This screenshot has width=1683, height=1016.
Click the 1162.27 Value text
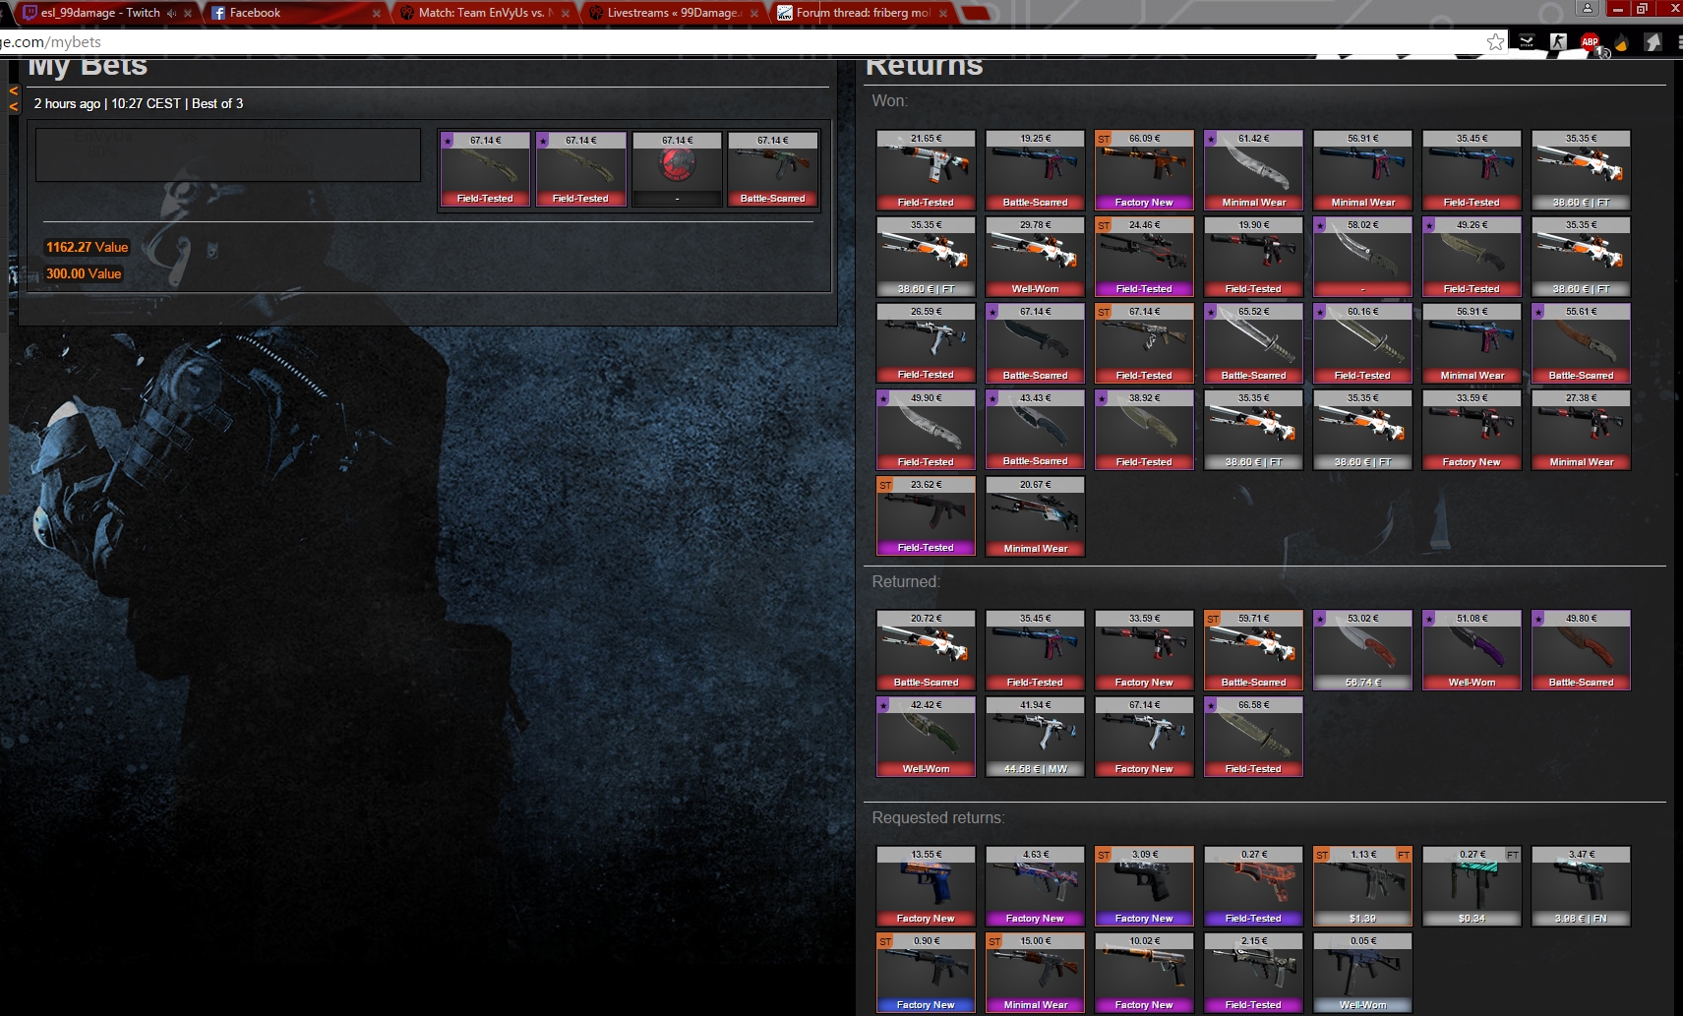[87, 247]
